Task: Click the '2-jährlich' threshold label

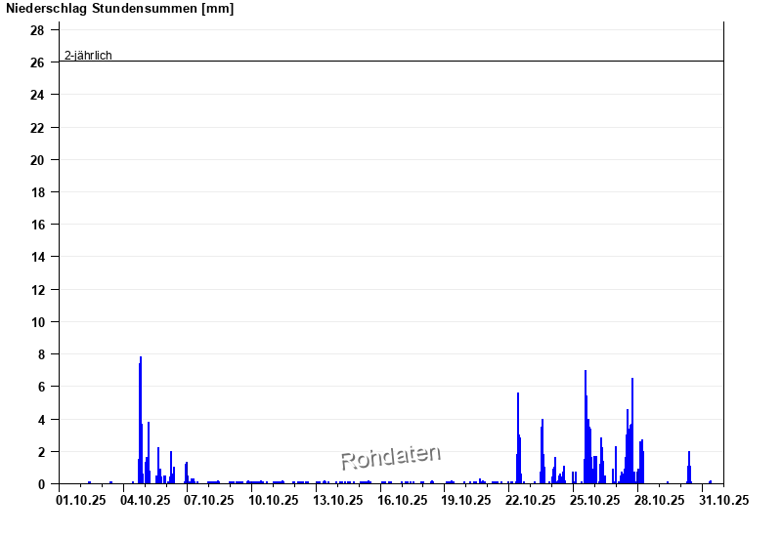Action: [88, 56]
